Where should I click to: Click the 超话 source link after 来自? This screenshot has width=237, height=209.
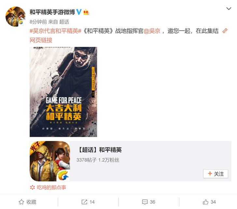[x=64, y=22]
